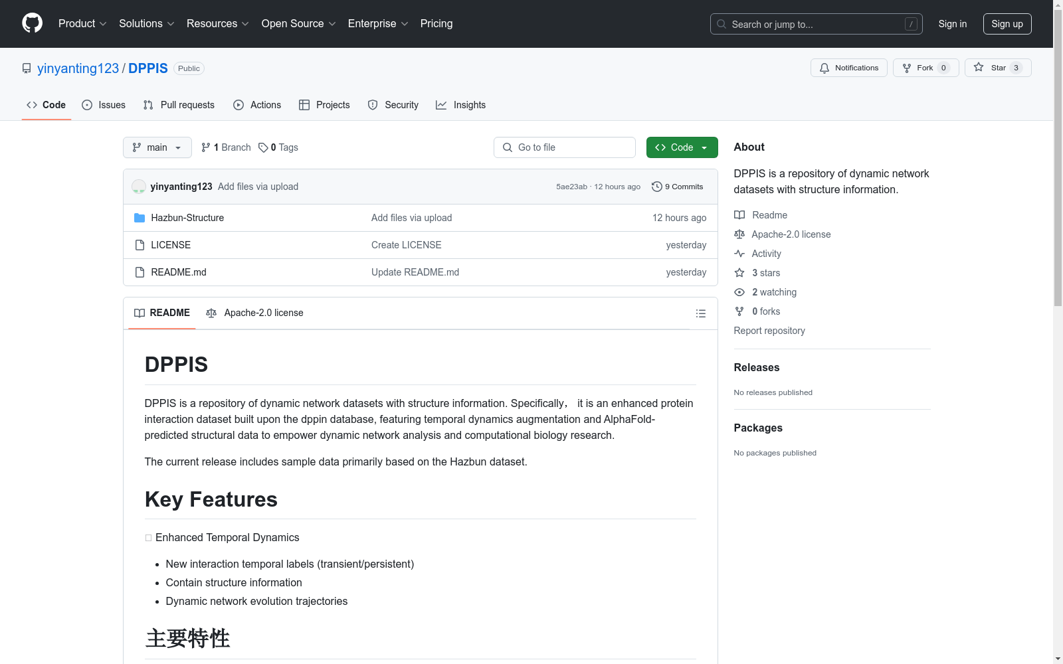Click Sign in
This screenshot has height=664, width=1063.
(x=953, y=24)
